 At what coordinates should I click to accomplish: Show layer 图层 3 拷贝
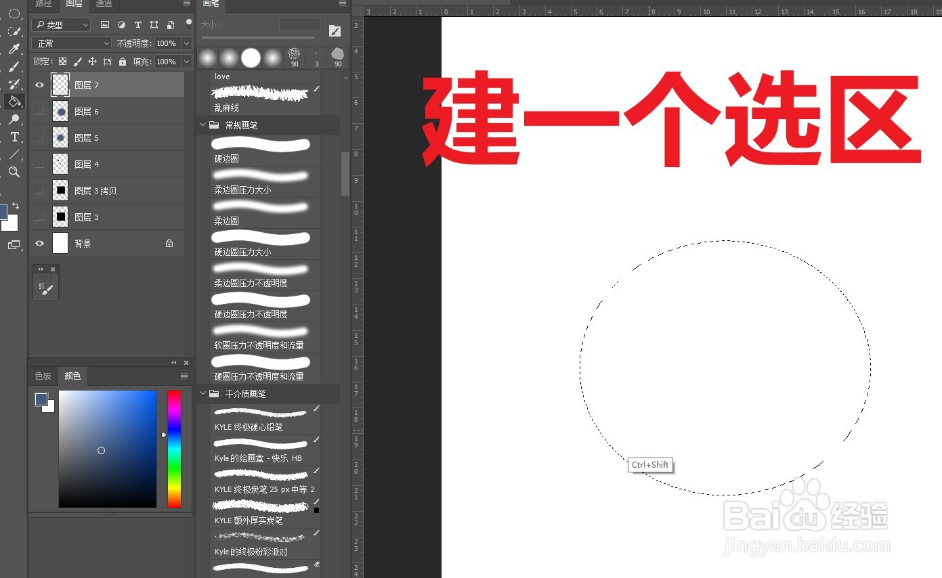[39, 190]
